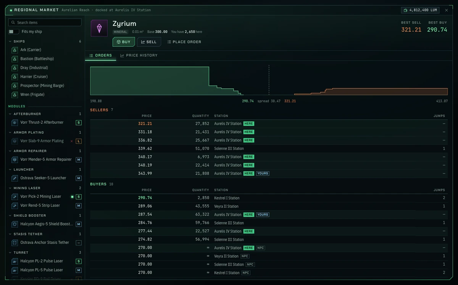Click the size S badge on Thrust-2 Afterburner
This screenshot has height=285, width=458.
click(x=79, y=122)
